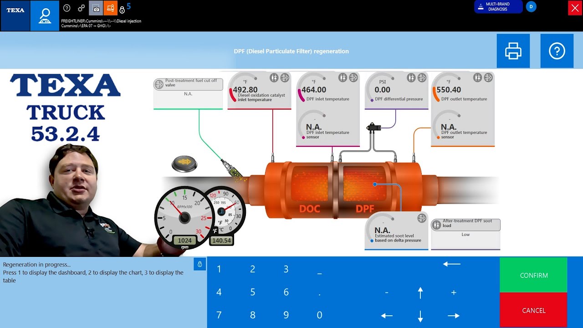Click flow icon on Diesel oxidation catalyst panel
Viewport: 583px width, 328px height.
[285, 78]
